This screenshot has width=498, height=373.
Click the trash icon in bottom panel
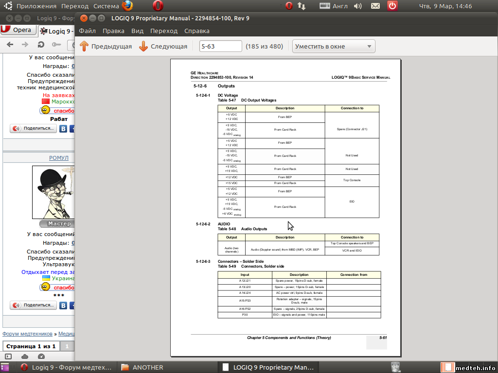pos(396,367)
